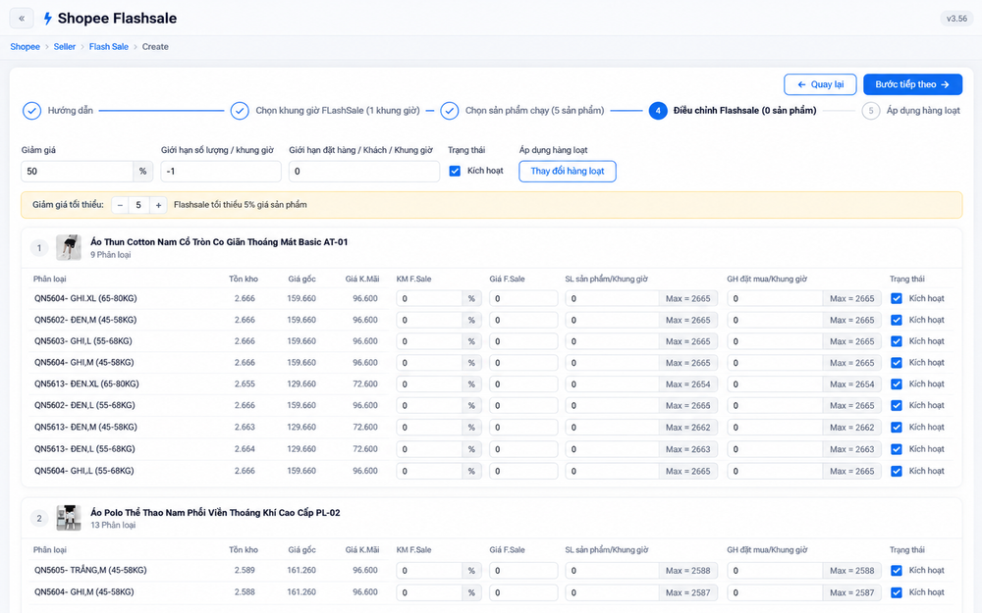982x613 pixels.
Task: Click the step 5 number circle
Action: [870, 111]
